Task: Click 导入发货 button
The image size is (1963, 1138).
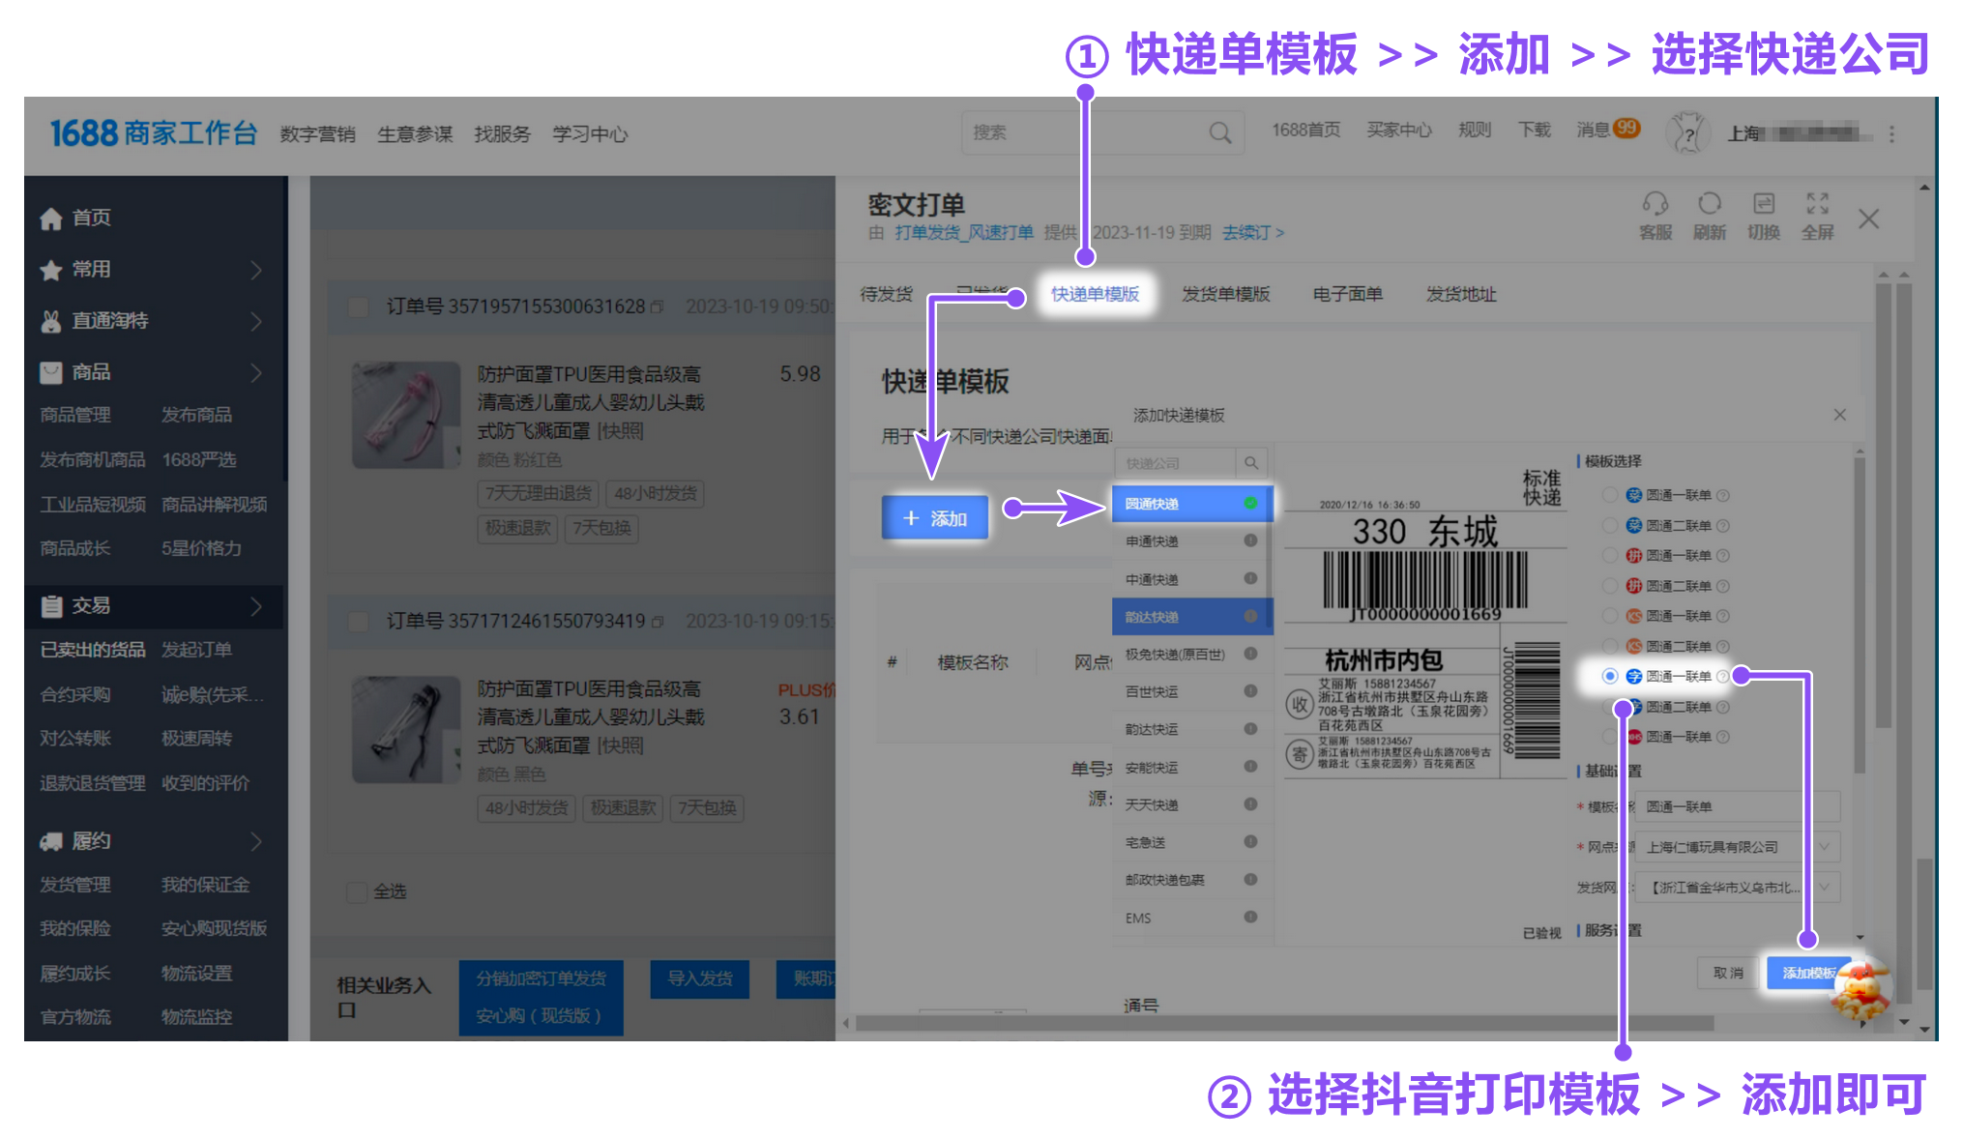Action: pyautogui.click(x=699, y=978)
